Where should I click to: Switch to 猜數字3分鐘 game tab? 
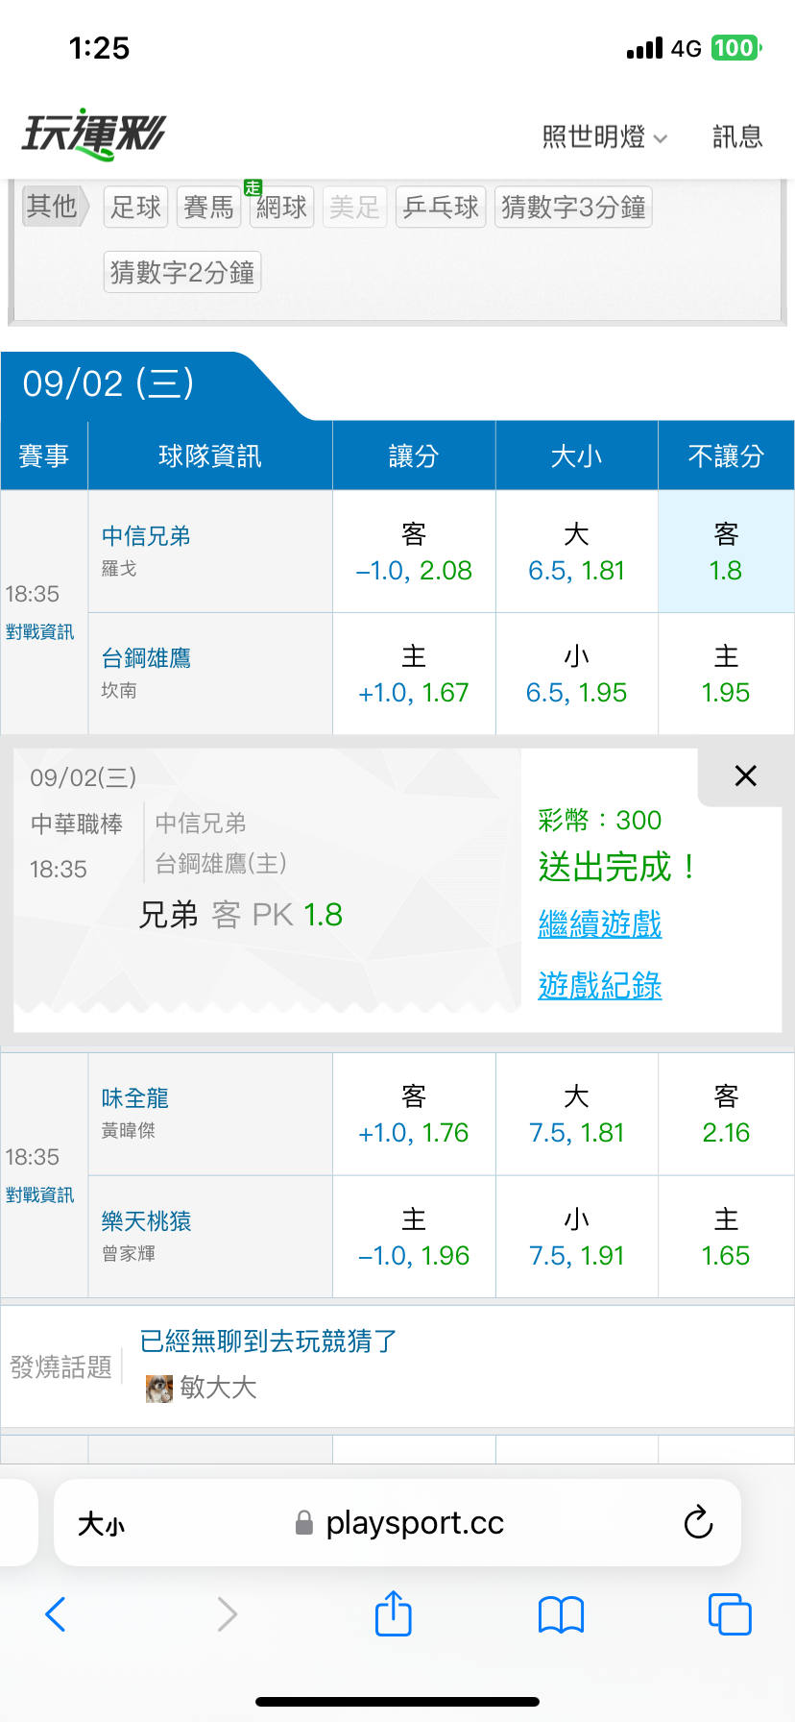[x=573, y=207]
